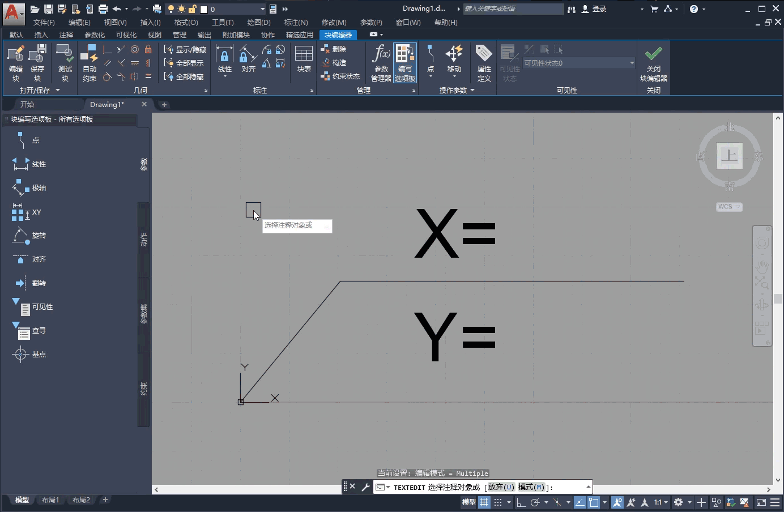Insert a 属性定义 (Attribute Definition)
Image resolution: width=784 pixels, height=512 pixels.
coord(484,62)
